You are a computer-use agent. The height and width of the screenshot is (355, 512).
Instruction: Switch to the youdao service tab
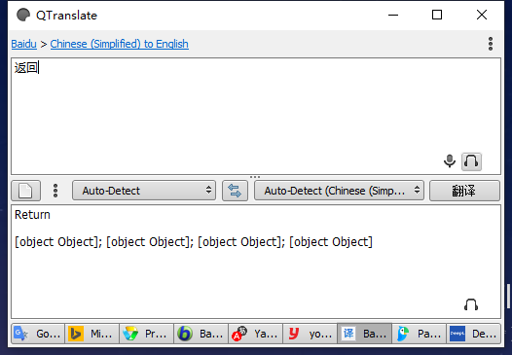point(311,334)
